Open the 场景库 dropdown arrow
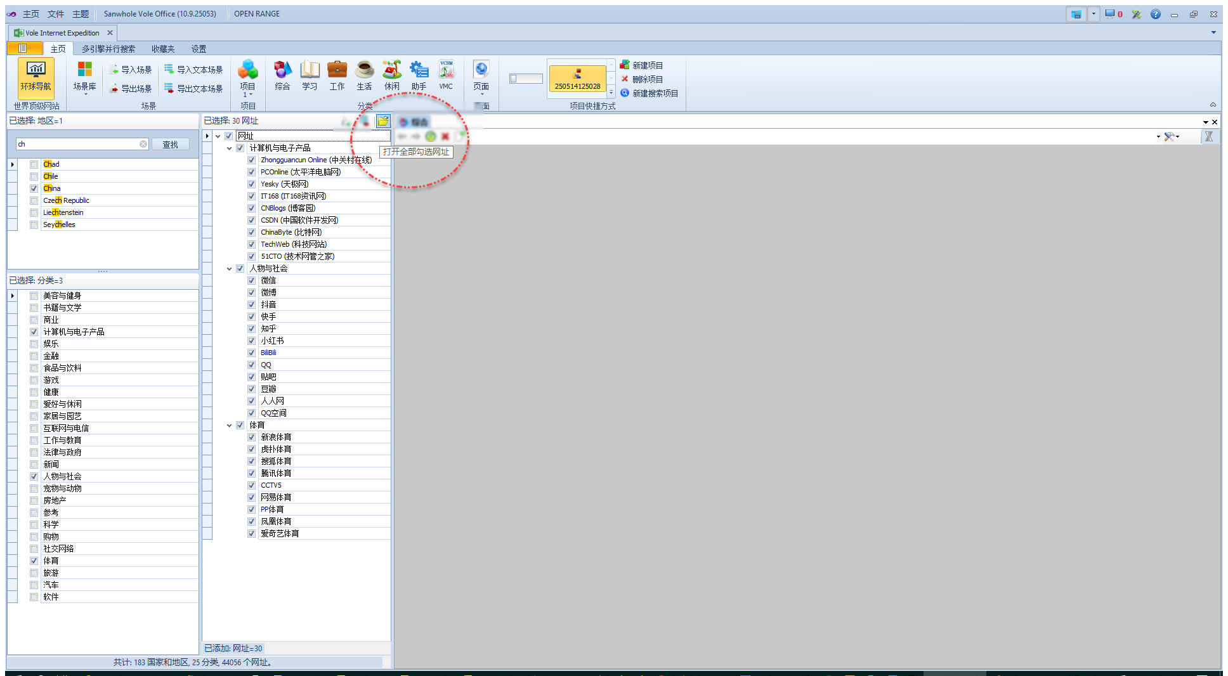Image resolution: width=1228 pixels, height=676 pixels. pyautogui.click(x=84, y=94)
